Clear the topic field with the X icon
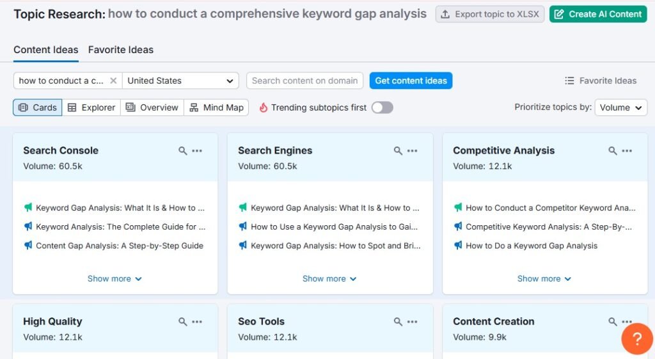The width and height of the screenshot is (655, 359). point(113,81)
